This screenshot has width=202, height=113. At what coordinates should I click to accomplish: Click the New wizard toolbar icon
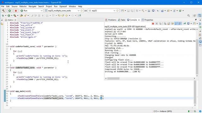click(x=122, y=11)
